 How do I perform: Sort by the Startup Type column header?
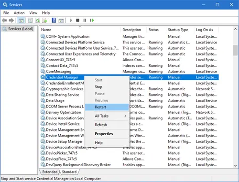[180, 30]
